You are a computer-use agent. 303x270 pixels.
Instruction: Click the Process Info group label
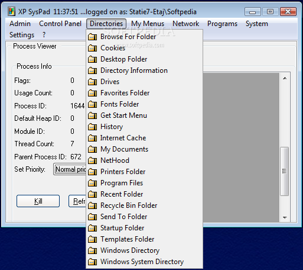[x=34, y=66]
